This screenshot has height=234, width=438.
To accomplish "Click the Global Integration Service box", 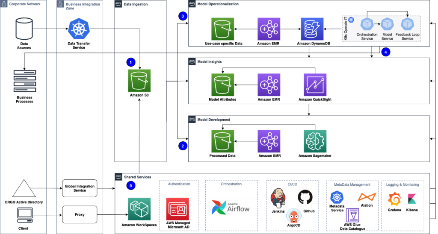I will pos(80,188).
